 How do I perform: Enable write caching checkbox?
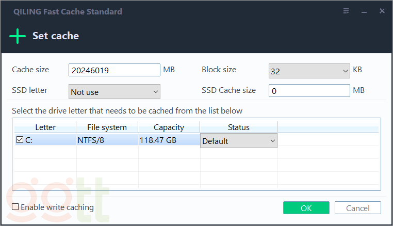tap(15, 207)
